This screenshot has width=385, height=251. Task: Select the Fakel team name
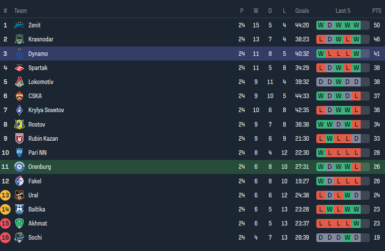[35, 181]
